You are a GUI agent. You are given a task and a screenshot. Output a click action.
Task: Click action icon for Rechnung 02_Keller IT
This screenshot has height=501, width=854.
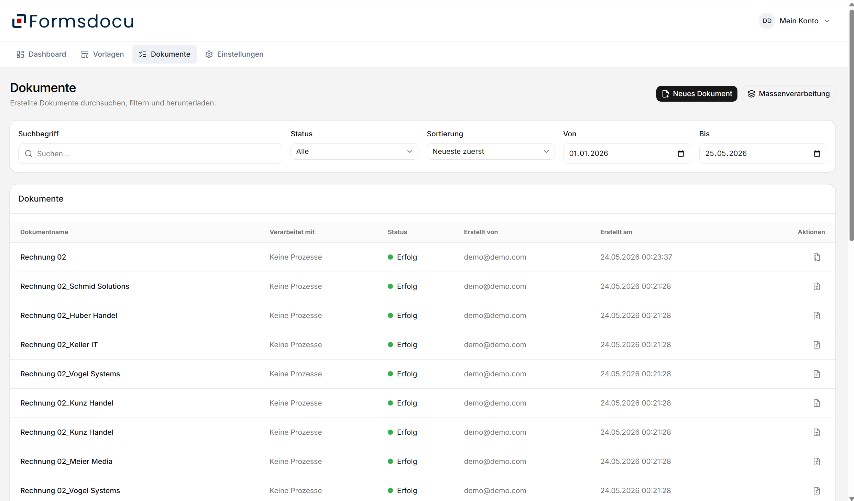click(817, 345)
